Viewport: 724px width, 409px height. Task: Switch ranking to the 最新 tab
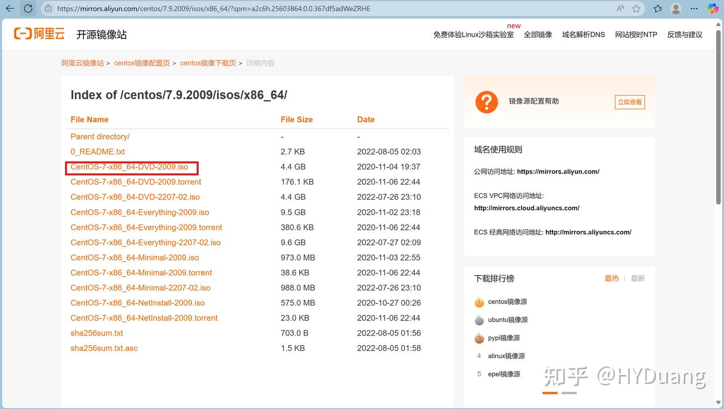[x=638, y=278]
